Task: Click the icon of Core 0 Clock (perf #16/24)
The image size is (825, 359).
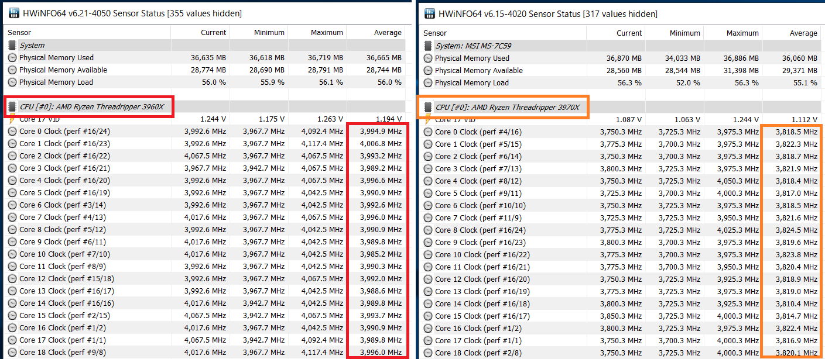Action: pyautogui.click(x=12, y=131)
